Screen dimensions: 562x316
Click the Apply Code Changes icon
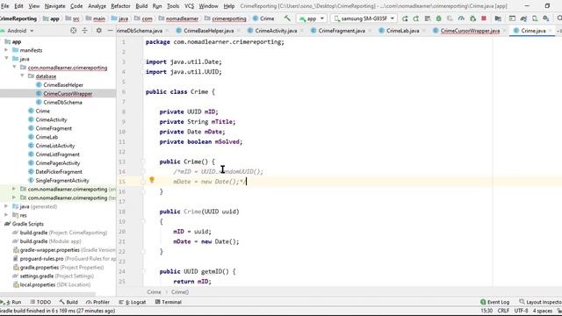click(x=428, y=18)
